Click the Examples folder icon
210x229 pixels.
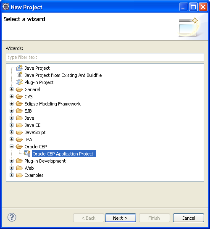click(x=19, y=175)
